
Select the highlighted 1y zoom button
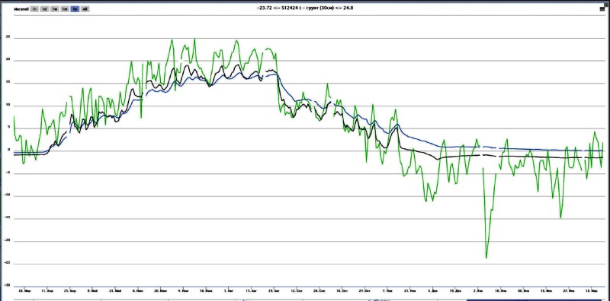[75, 9]
